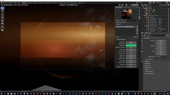Click the Location X value field

point(161,41)
